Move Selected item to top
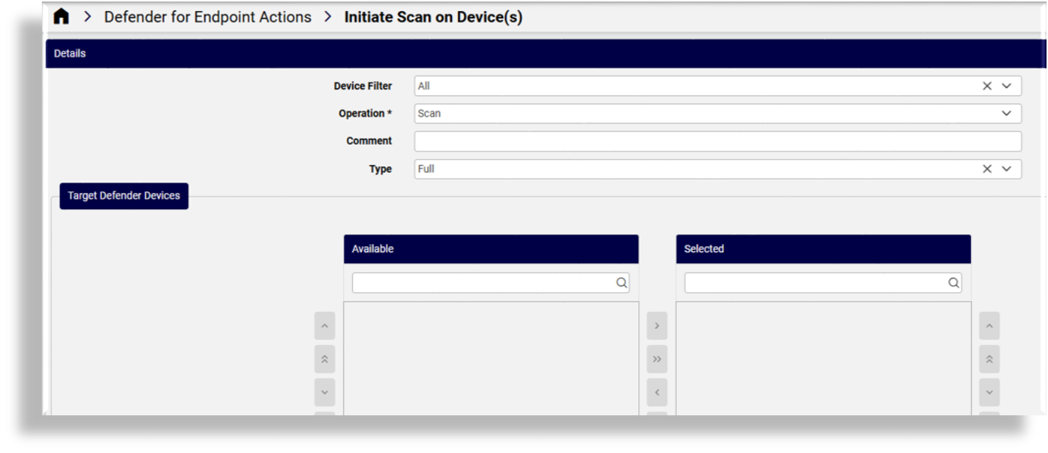 (x=990, y=359)
